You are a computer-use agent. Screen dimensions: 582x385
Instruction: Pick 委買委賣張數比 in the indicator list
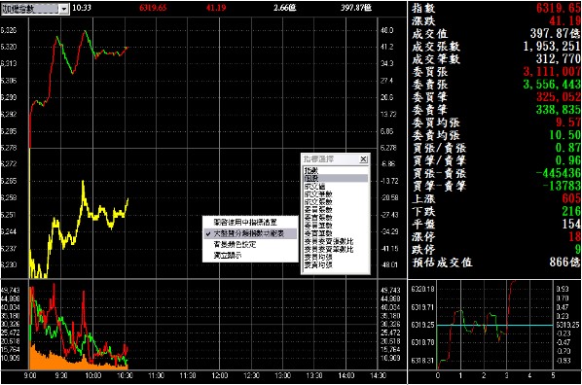pyautogui.click(x=329, y=241)
